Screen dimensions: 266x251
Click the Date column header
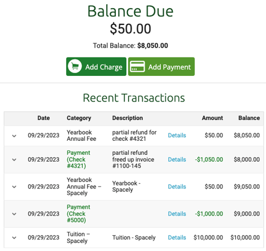coord(43,118)
